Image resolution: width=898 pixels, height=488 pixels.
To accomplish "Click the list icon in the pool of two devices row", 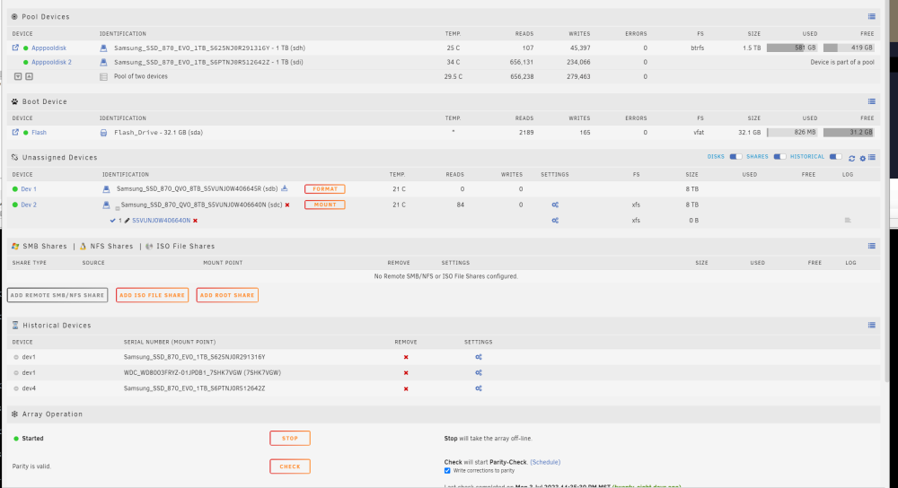I will point(103,76).
